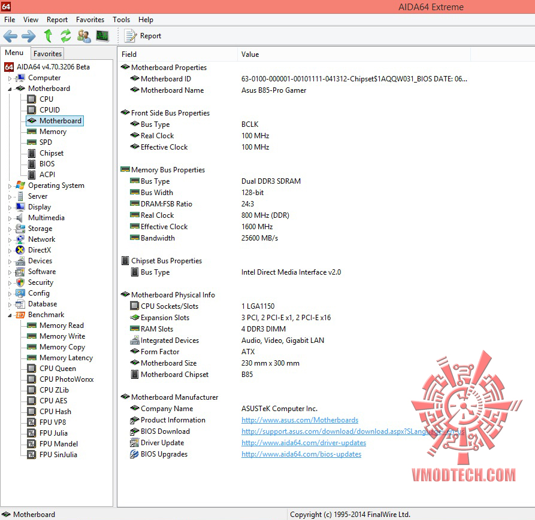Open the user management people icon

pyautogui.click(x=84, y=36)
